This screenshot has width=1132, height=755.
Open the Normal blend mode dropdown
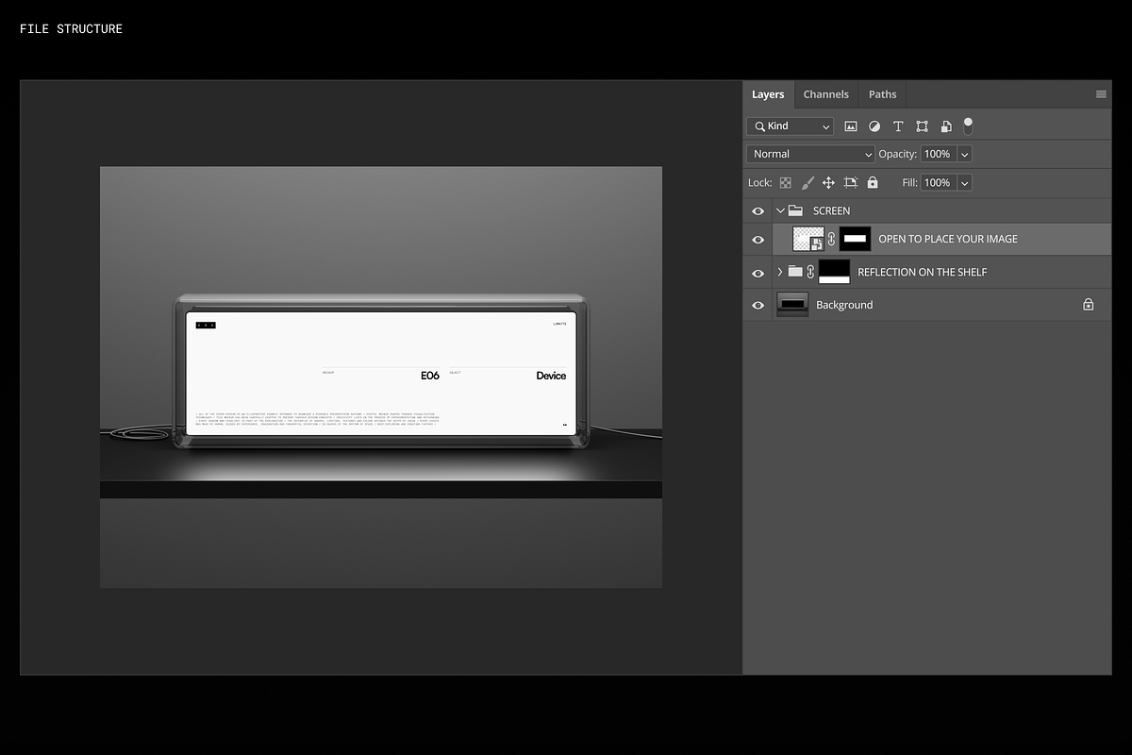[810, 154]
